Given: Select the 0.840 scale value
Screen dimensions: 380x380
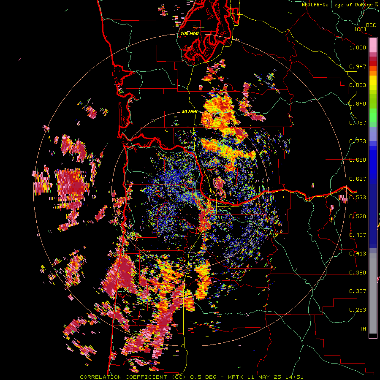Looking at the screenshot, I should coord(358,104).
